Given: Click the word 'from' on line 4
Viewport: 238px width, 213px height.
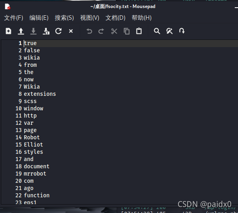Looking at the screenshot, I should 30,65.
